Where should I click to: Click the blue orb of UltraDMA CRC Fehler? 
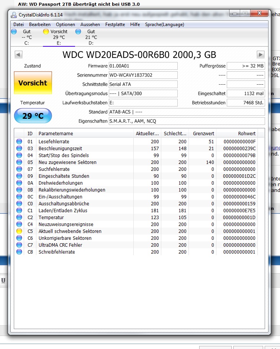point(19,245)
